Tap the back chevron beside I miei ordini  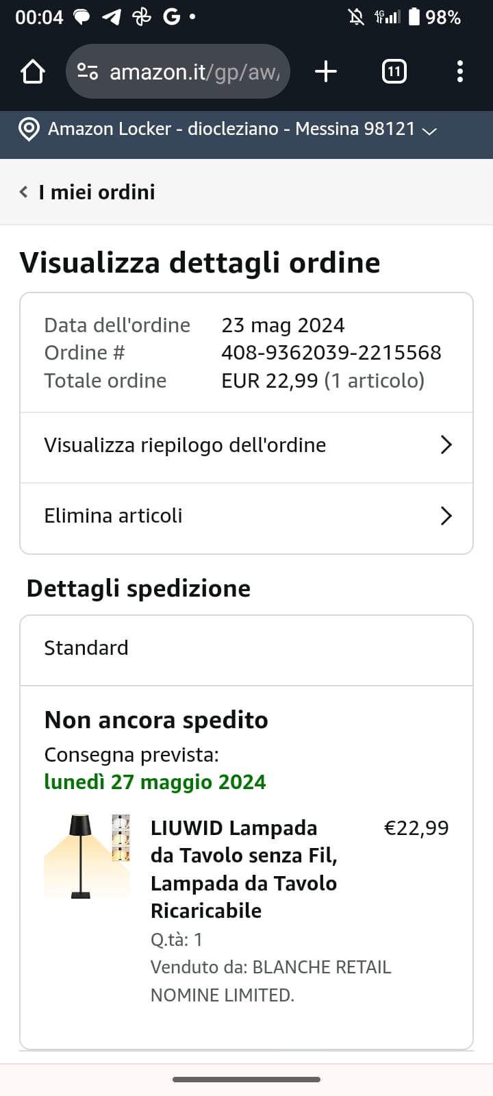[24, 192]
